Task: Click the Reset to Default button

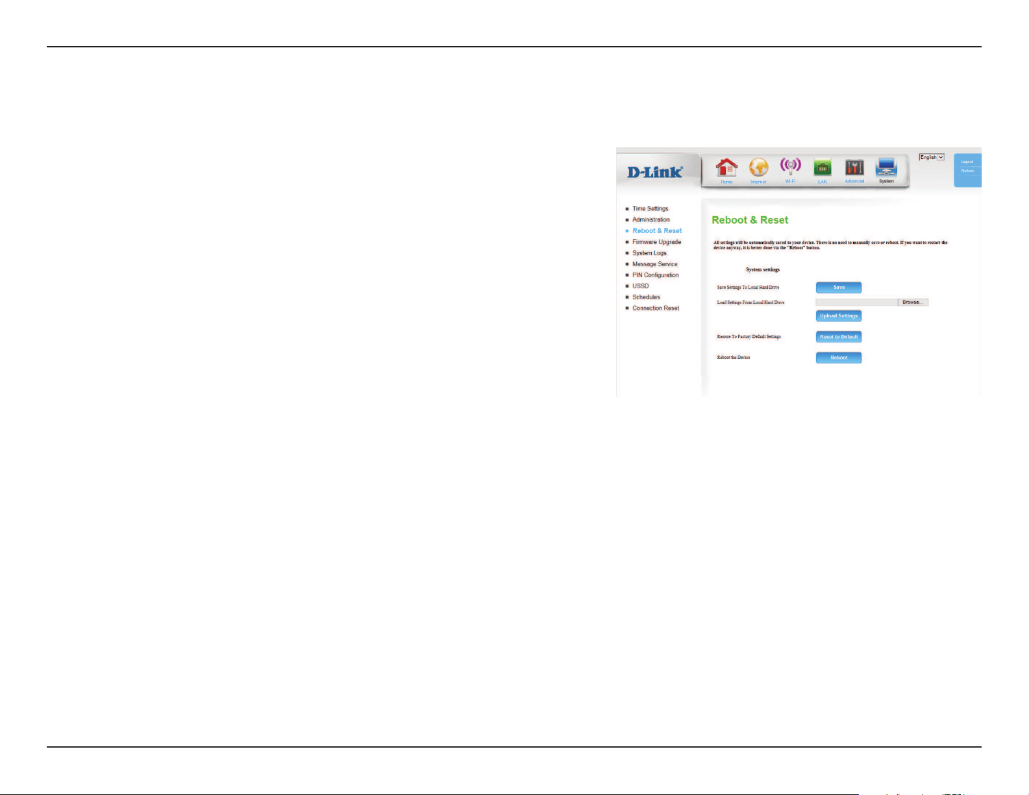Action: click(x=839, y=337)
